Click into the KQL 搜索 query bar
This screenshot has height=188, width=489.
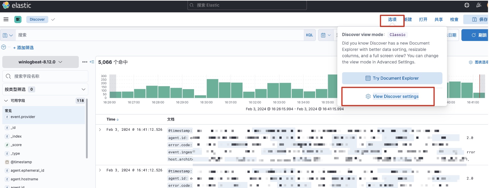pos(160,35)
